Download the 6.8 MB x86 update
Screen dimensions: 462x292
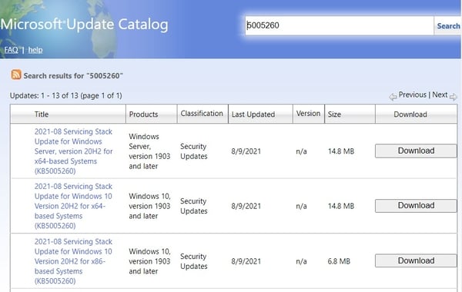point(416,260)
